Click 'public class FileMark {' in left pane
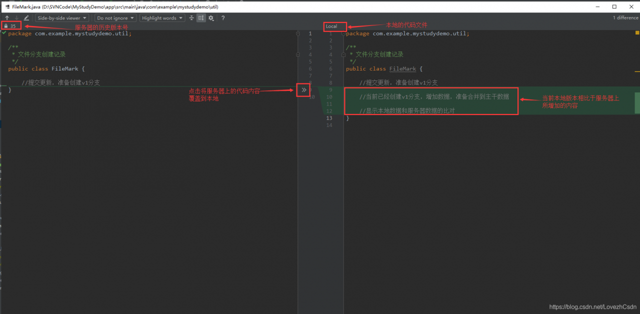The width and height of the screenshot is (640, 314). pos(46,68)
